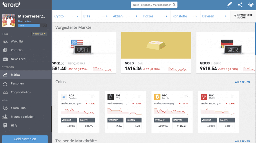Viewport: 256px width, 143px height.
Task: Click the GOLD featured market card
Action: tap(156, 52)
